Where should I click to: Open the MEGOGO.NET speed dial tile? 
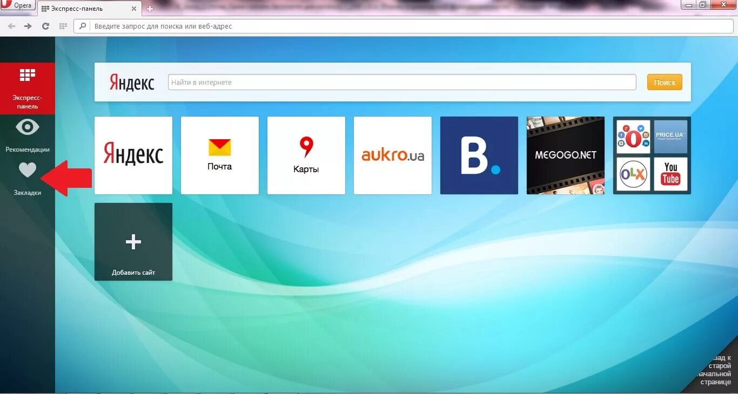pyautogui.click(x=566, y=155)
